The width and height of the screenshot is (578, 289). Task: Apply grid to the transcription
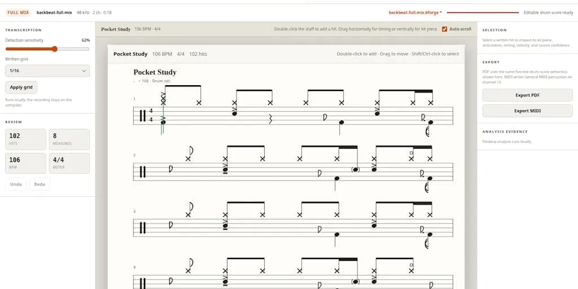coord(21,87)
